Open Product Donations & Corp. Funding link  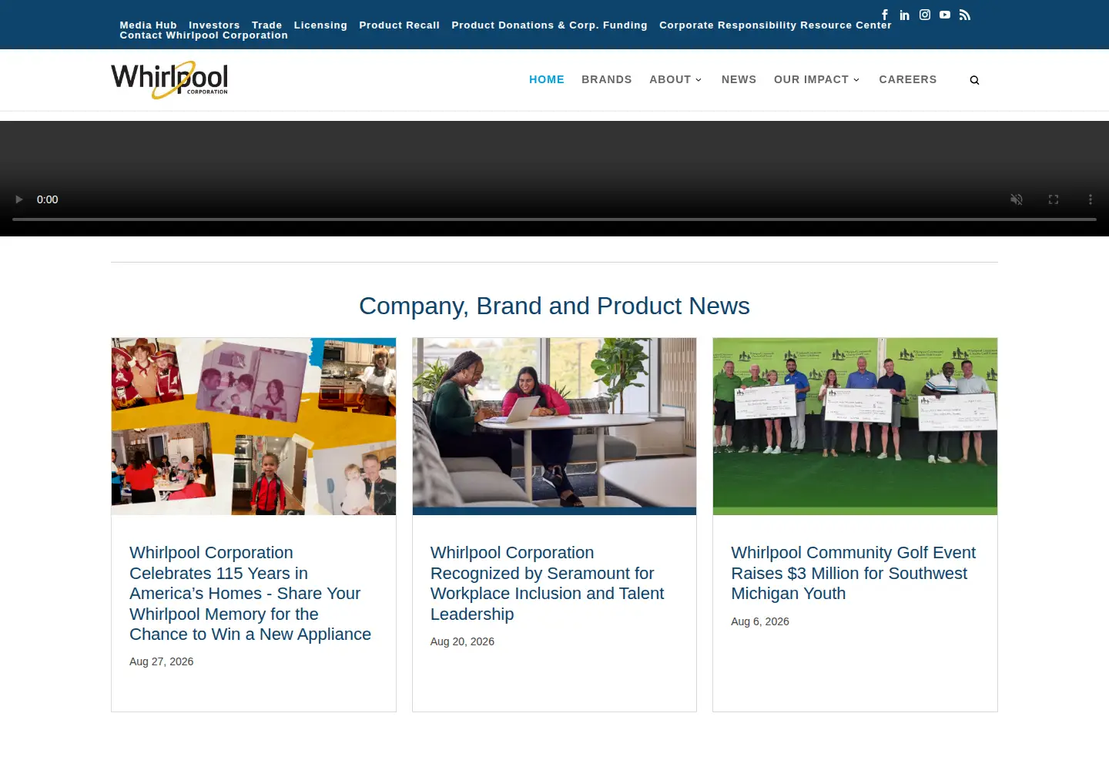point(550,25)
